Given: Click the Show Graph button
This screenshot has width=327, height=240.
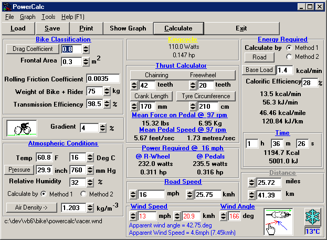Looking at the screenshot, I should pos(128,28).
